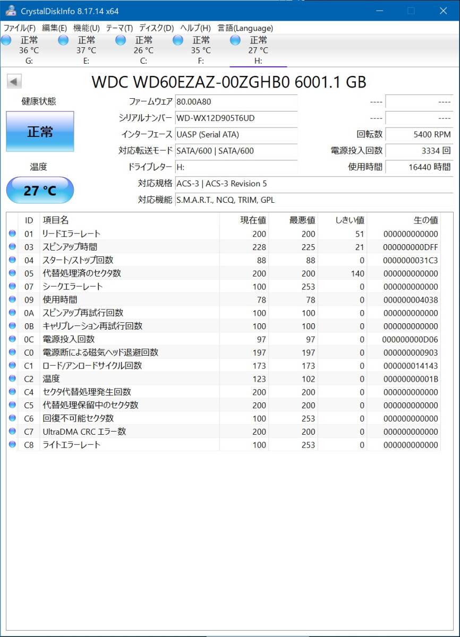The width and height of the screenshot is (460, 637).
Task: Click status orb for ID 0C 電源投入回数
Action: 12,339
